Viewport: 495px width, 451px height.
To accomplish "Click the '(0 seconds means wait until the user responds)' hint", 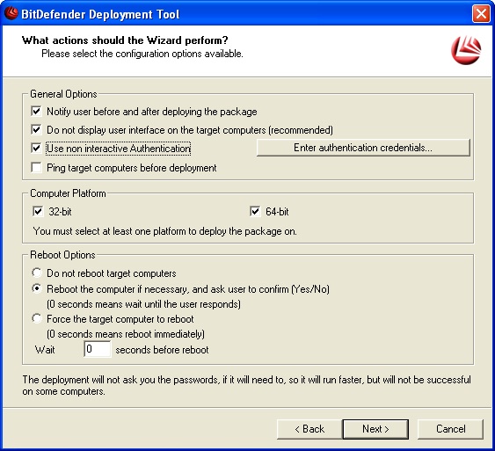I will click(x=143, y=304).
